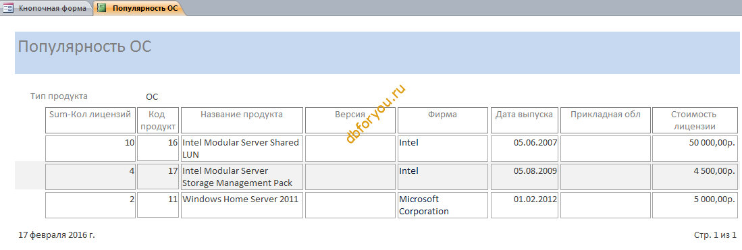Click the Дата выпуска column header
The height and width of the screenshot is (250, 742).
525,120
